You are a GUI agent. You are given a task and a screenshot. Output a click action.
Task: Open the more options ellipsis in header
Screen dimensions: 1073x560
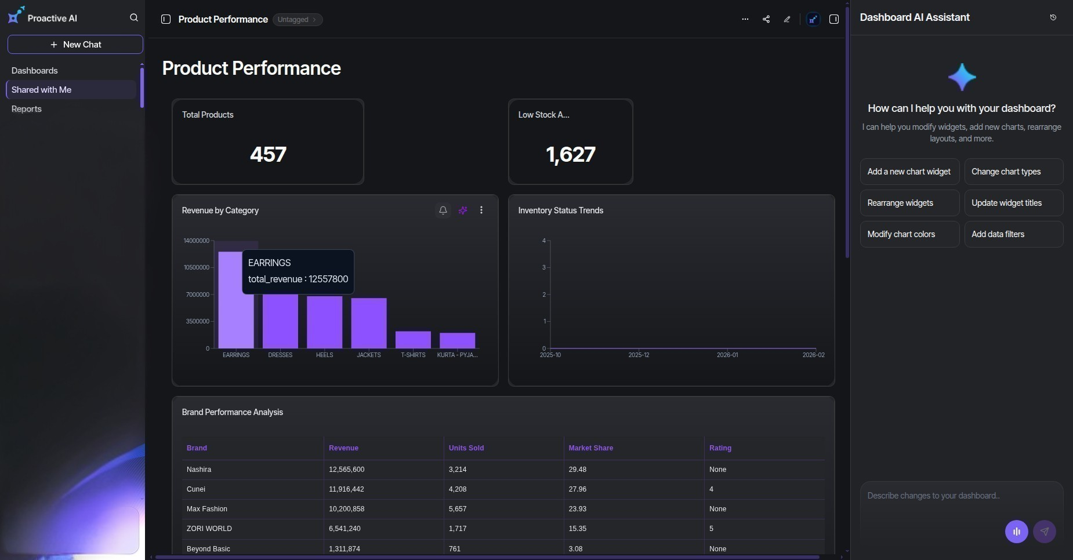point(745,19)
